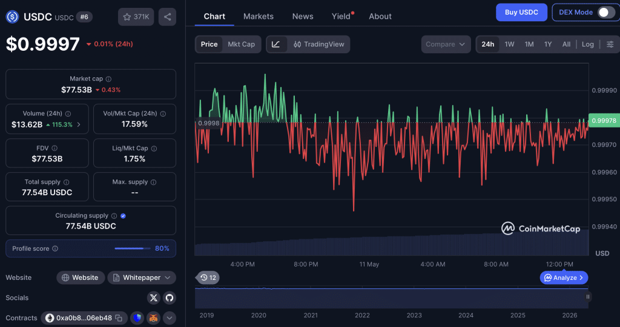Open the X (Twitter) social link
The height and width of the screenshot is (327, 620).
154,298
